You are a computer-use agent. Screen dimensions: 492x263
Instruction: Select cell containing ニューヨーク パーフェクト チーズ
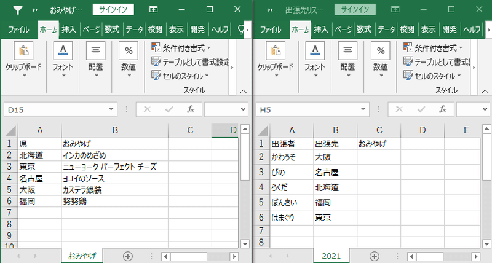pos(115,167)
